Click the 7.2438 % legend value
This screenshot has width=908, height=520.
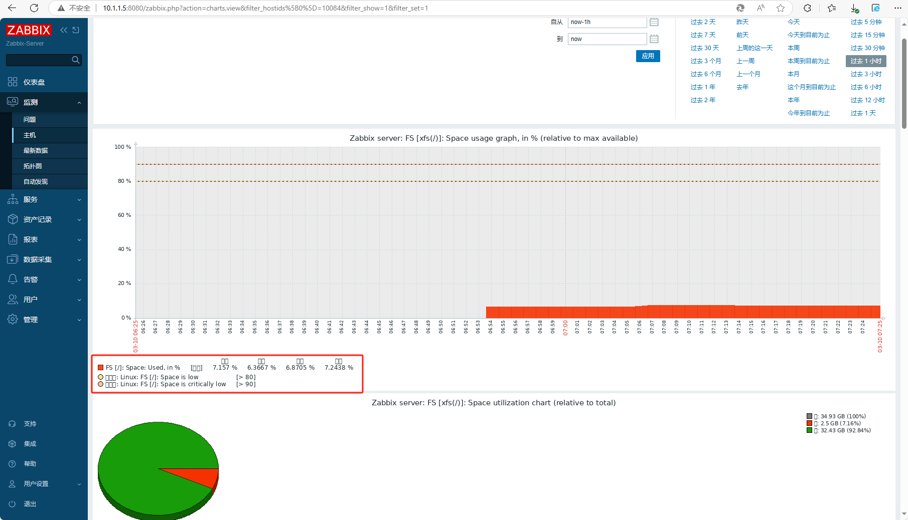(339, 368)
